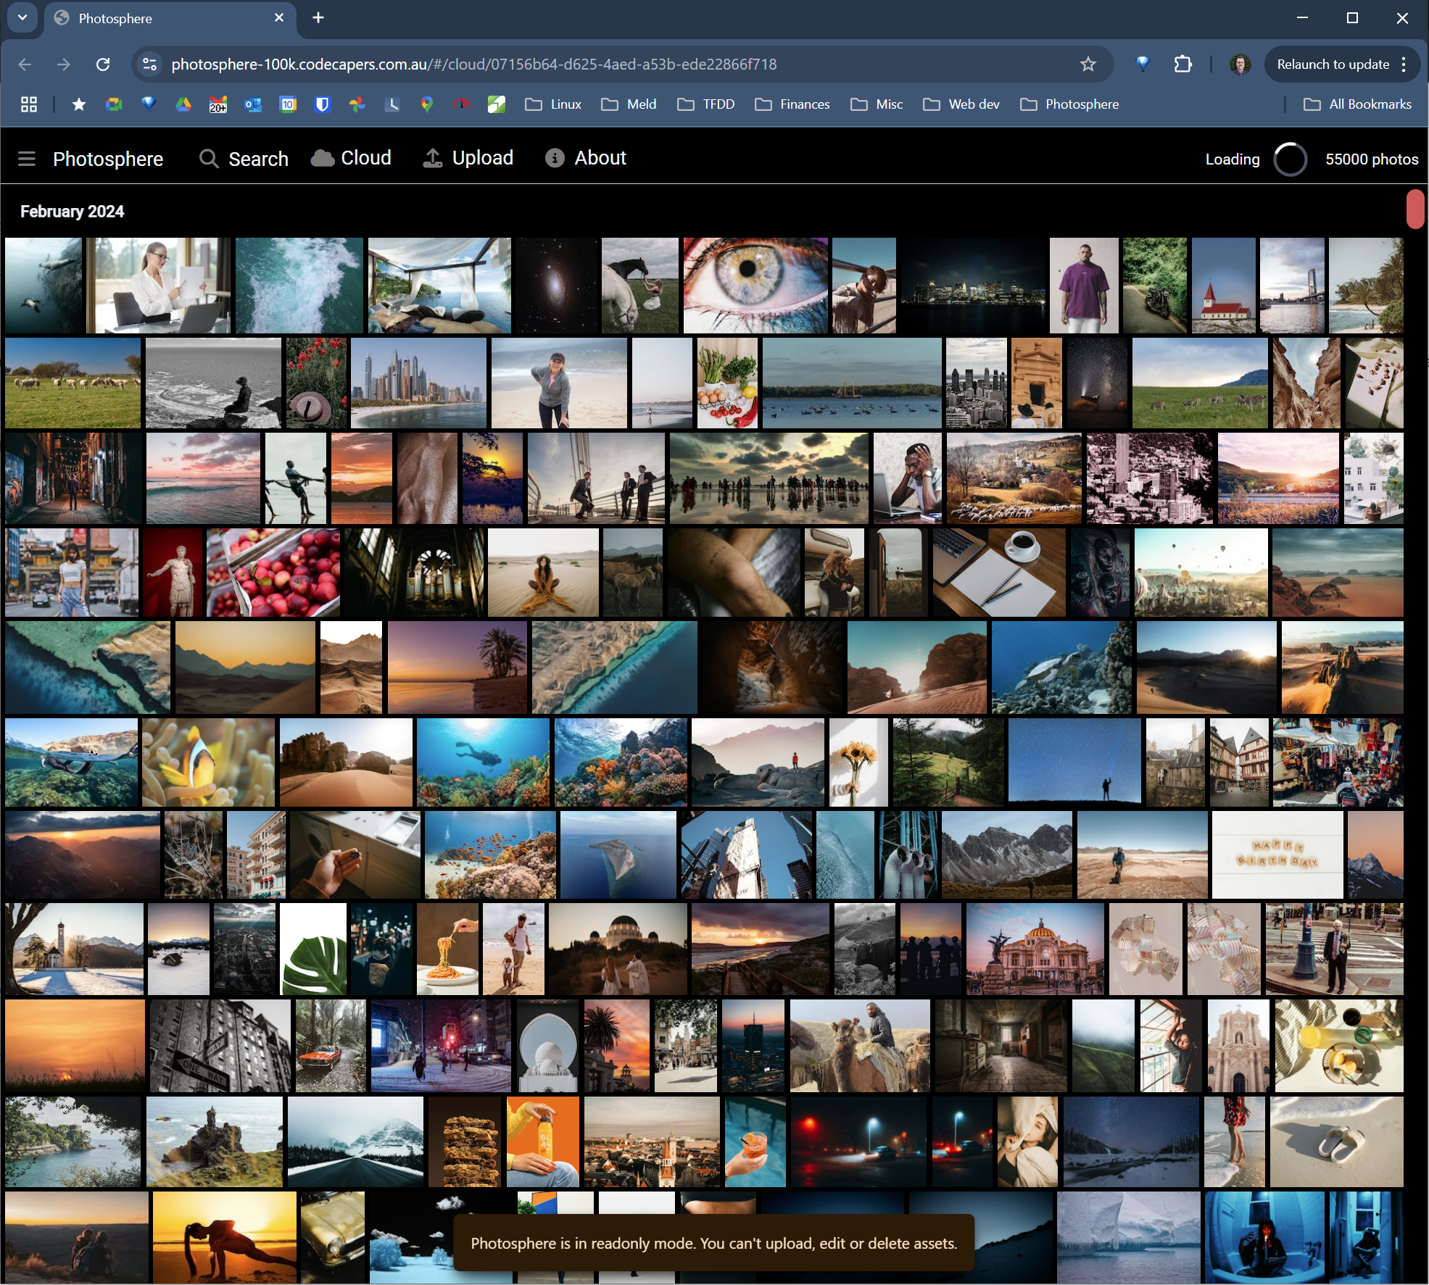This screenshot has height=1285, width=1429.
Task: Open the Chrome profile avatar
Action: pyautogui.click(x=1240, y=65)
